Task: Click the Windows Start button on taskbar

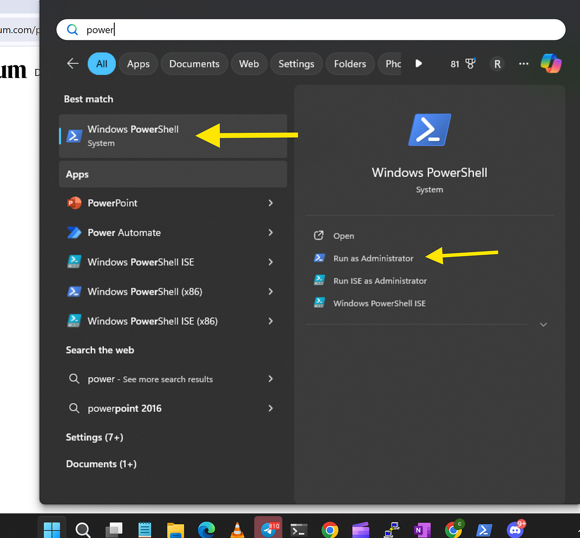Action: (x=52, y=530)
